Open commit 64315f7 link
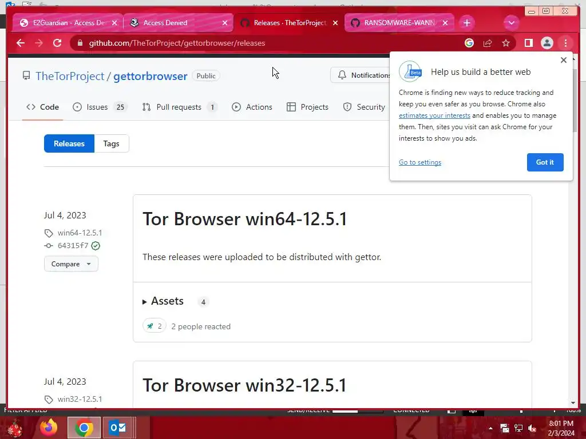Image resolution: width=586 pixels, height=439 pixels. pos(73,246)
